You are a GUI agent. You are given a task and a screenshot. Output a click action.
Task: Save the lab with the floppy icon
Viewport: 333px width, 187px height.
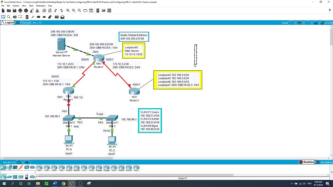[14, 11]
